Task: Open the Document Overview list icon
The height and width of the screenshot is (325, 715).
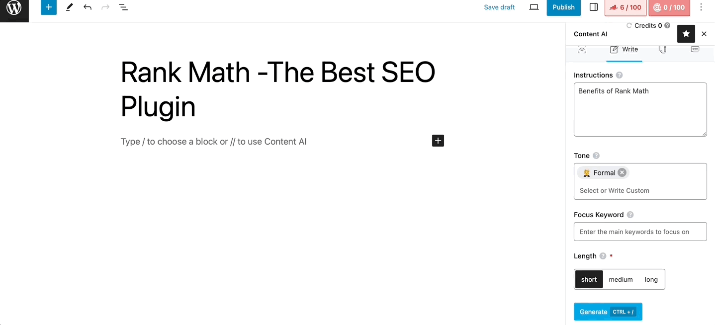Action: click(x=123, y=7)
